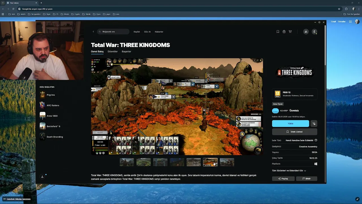Open wishlist bookmark icon in header
362x204 pixels.
pyautogui.click(x=278, y=32)
